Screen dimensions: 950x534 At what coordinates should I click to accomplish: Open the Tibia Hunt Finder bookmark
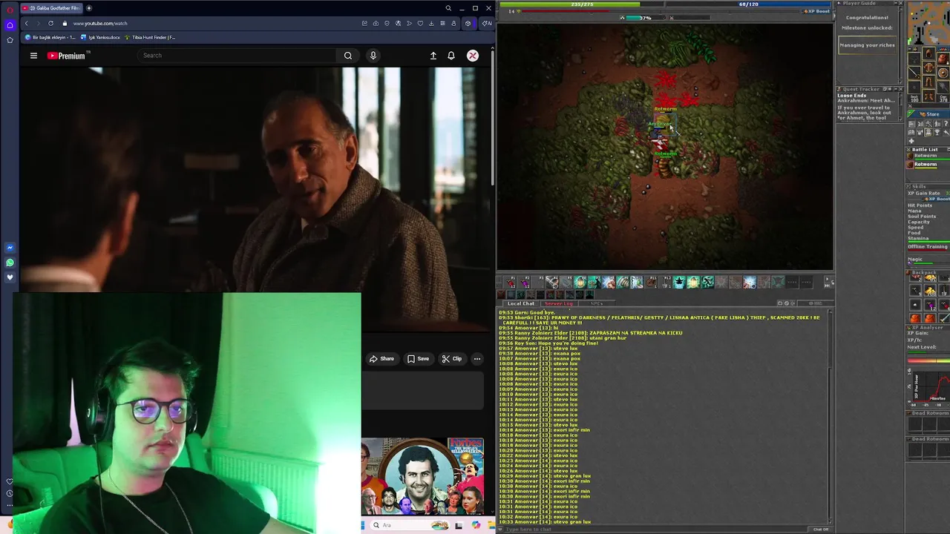coord(150,37)
